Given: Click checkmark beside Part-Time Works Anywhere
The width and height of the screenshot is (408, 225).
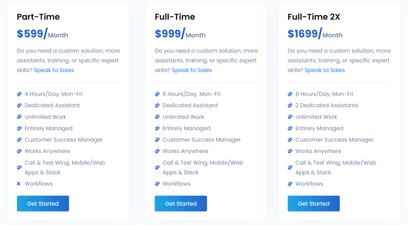Looking at the screenshot, I should click(19, 151).
